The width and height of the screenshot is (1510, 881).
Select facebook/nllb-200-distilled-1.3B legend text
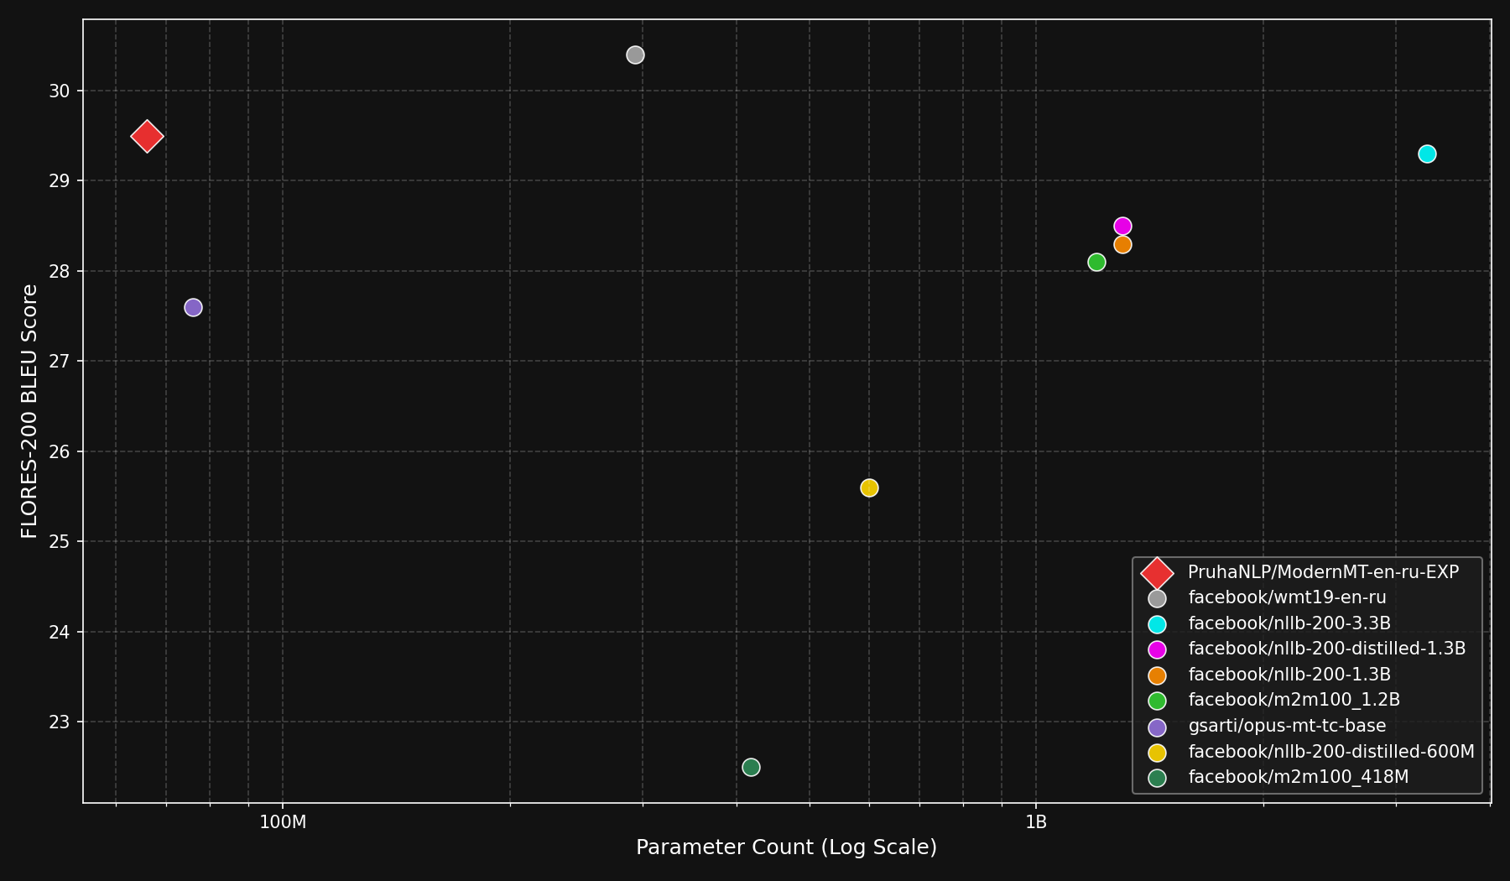[x=1326, y=649]
